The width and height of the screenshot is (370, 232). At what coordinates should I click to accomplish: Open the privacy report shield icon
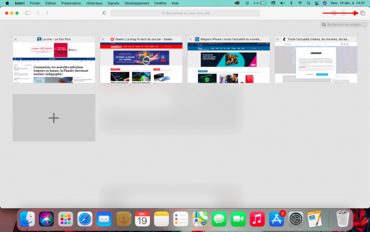click(x=104, y=13)
